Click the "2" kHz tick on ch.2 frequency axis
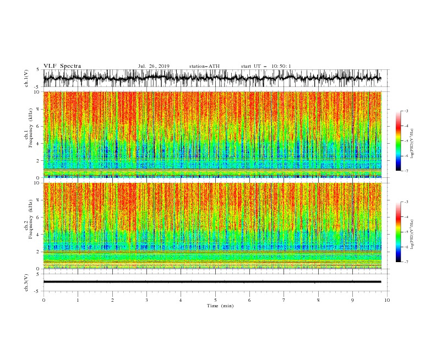This screenshot has width=436, height=337. coord(39,252)
